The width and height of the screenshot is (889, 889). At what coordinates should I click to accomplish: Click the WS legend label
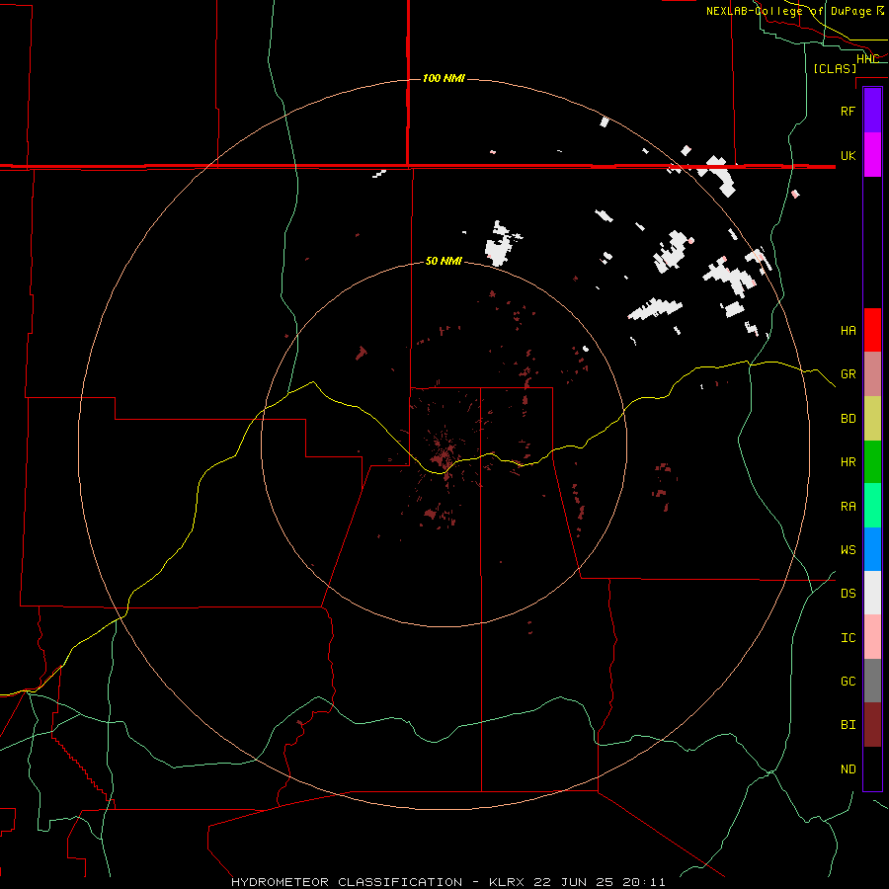pyautogui.click(x=848, y=550)
